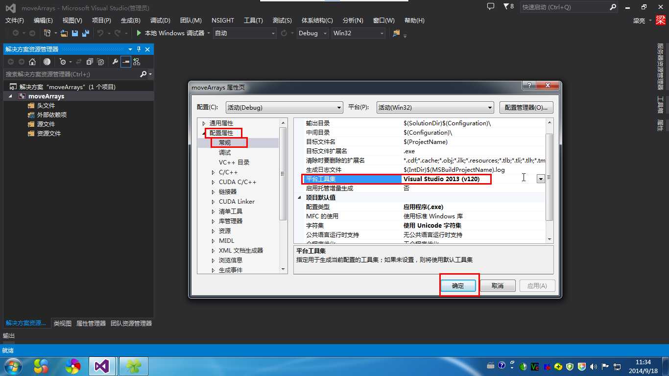Click the Undo arrow icon
Image resolution: width=669 pixels, height=376 pixels.
coord(100,33)
